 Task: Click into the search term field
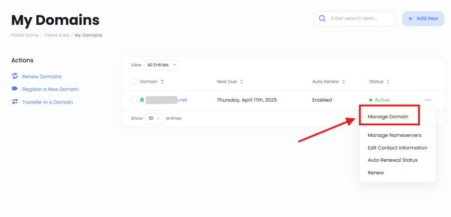359,19
